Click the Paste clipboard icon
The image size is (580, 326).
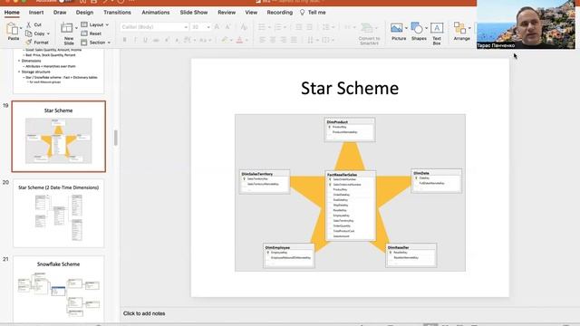12,29
